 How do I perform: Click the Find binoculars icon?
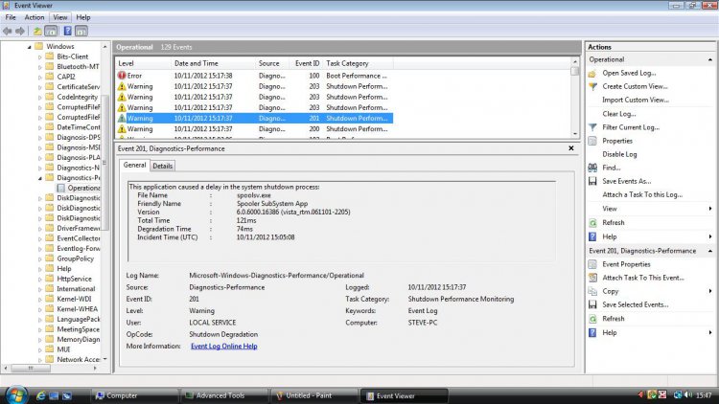pyautogui.click(x=592, y=168)
